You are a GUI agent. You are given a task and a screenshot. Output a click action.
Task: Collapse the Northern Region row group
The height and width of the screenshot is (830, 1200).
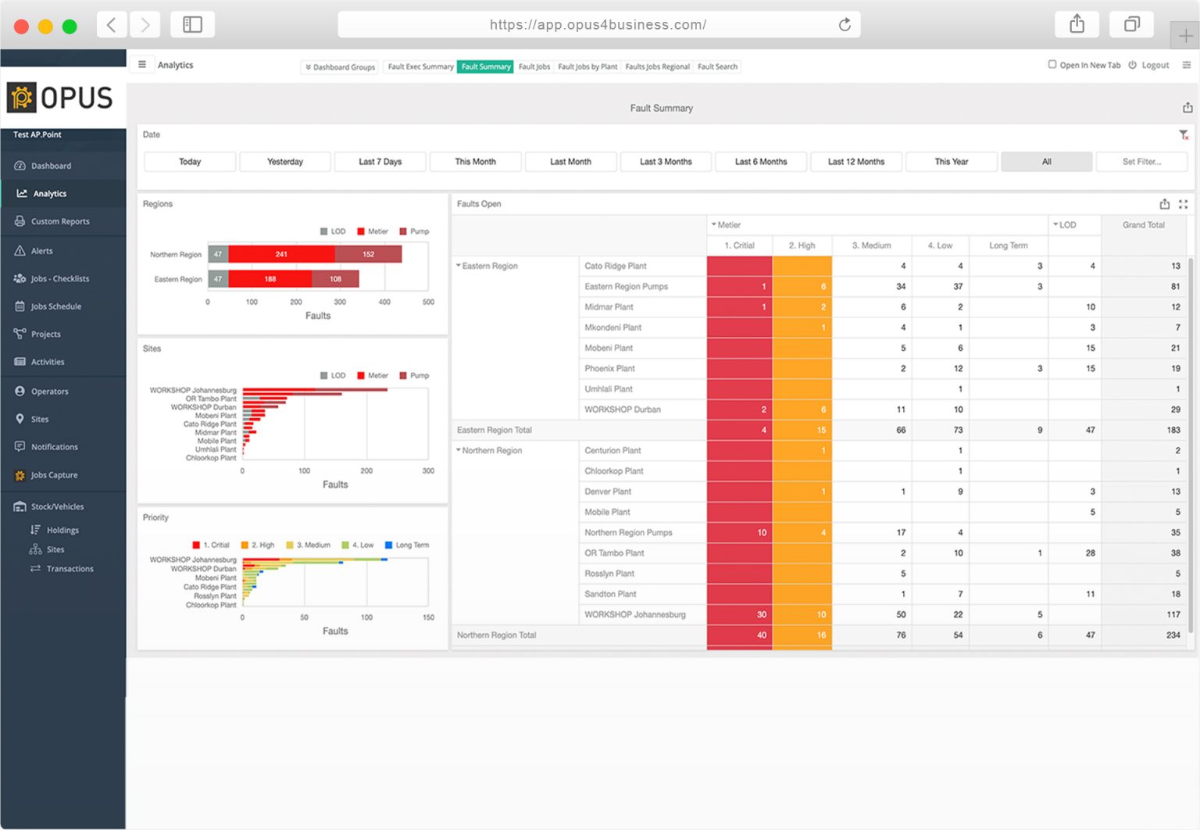point(459,450)
